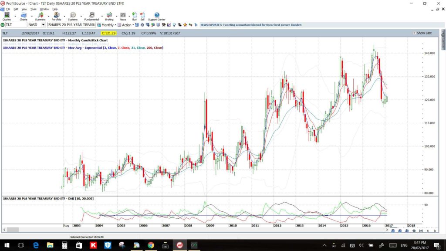The height and width of the screenshot is (251, 446).
Task: Click the Internet Connected status text
Action: (x=87, y=237)
